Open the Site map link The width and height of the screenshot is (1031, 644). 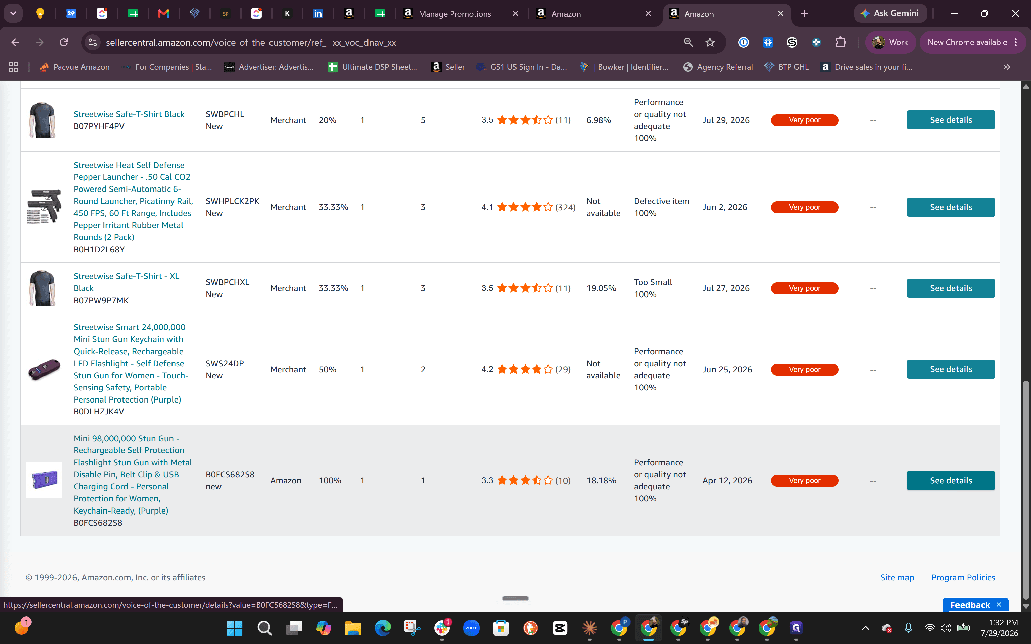(897, 577)
